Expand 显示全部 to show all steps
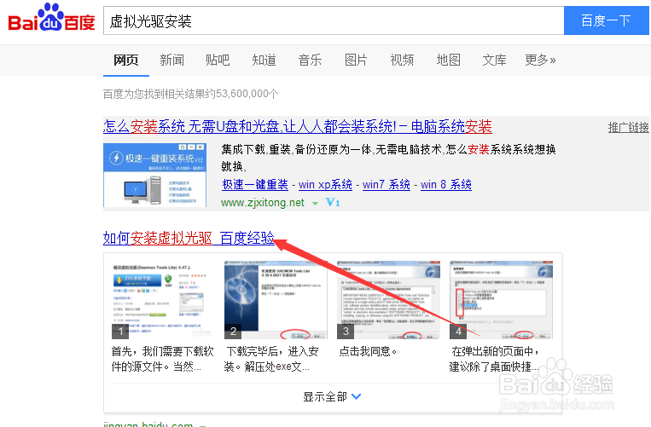 click(332, 396)
